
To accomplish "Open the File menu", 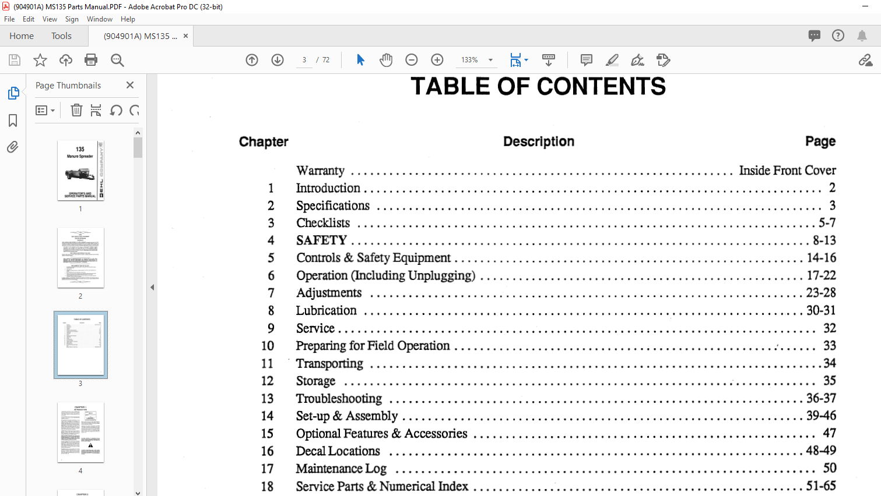I will pos(9,19).
